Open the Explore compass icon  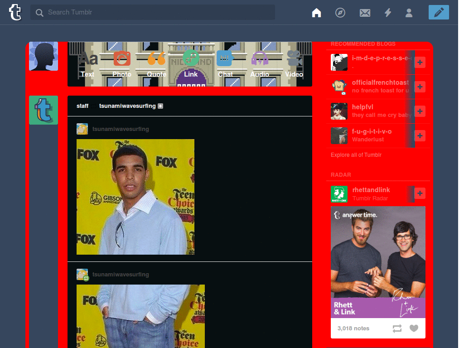tap(340, 12)
